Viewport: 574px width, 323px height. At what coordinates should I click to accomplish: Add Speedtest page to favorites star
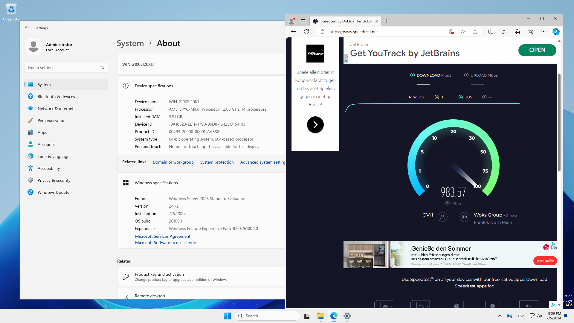point(475,32)
